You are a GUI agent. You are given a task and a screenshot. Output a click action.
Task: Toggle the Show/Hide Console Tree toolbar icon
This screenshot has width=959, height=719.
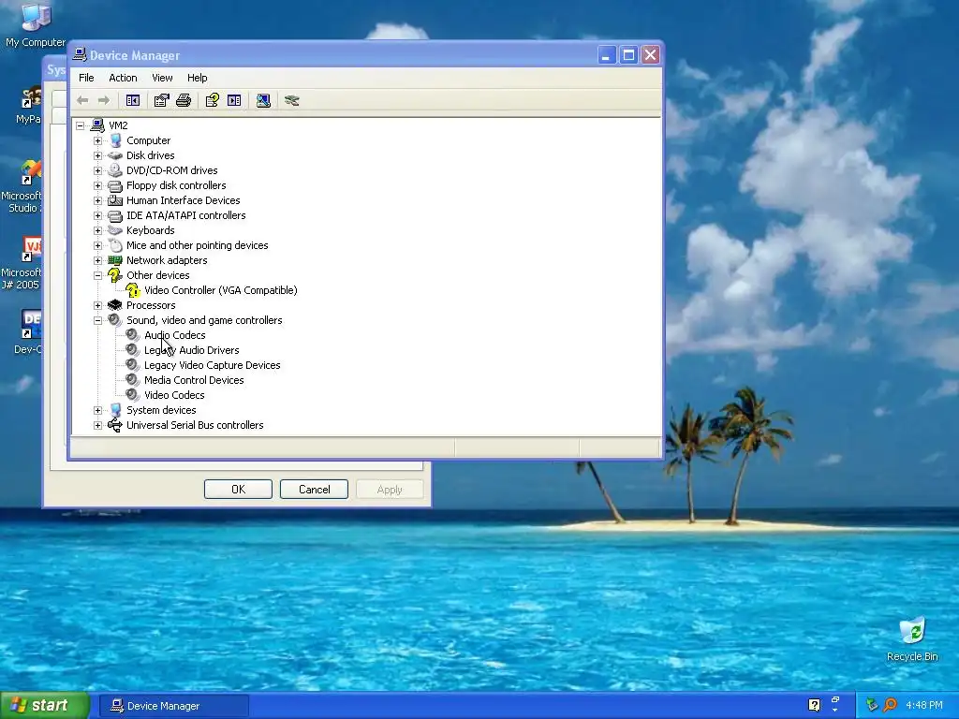tap(133, 100)
